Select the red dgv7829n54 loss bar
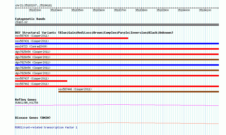Screen dimensions: 226x135 (117, 76)
